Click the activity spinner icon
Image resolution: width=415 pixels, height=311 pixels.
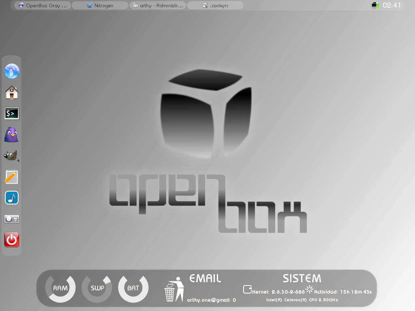309,289
